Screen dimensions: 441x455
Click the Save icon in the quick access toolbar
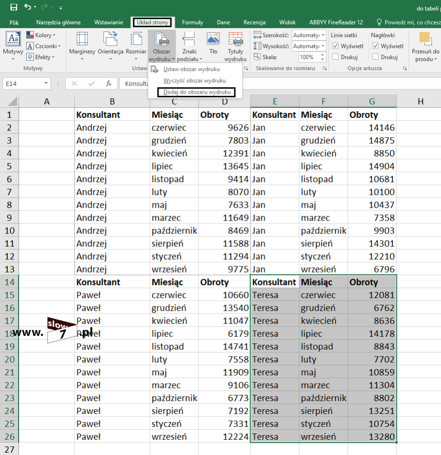click(14, 7)
